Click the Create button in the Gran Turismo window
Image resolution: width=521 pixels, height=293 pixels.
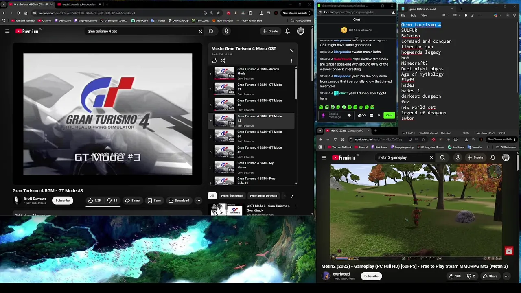pyautogui.click(x=270, y=31)
